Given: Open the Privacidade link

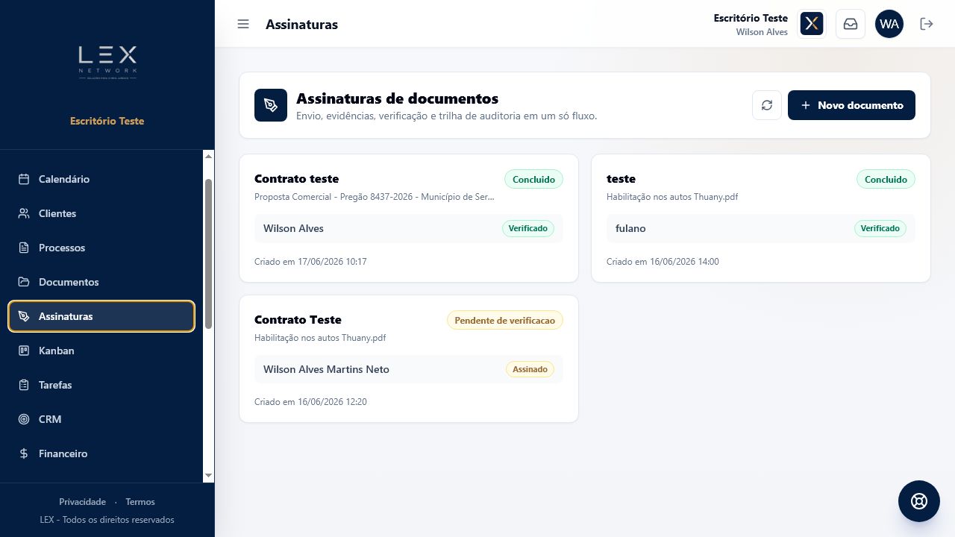Looking at the screenshot, I should pyautogui.click(x=82, y=502).
